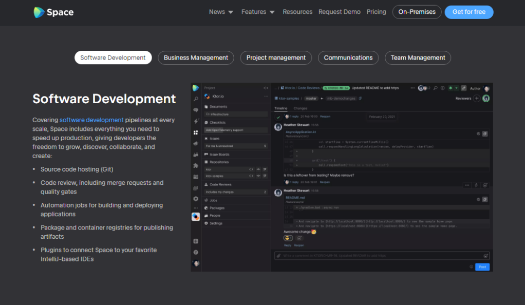Click the edit pencil icon next to Author

(x=464, y=88)
